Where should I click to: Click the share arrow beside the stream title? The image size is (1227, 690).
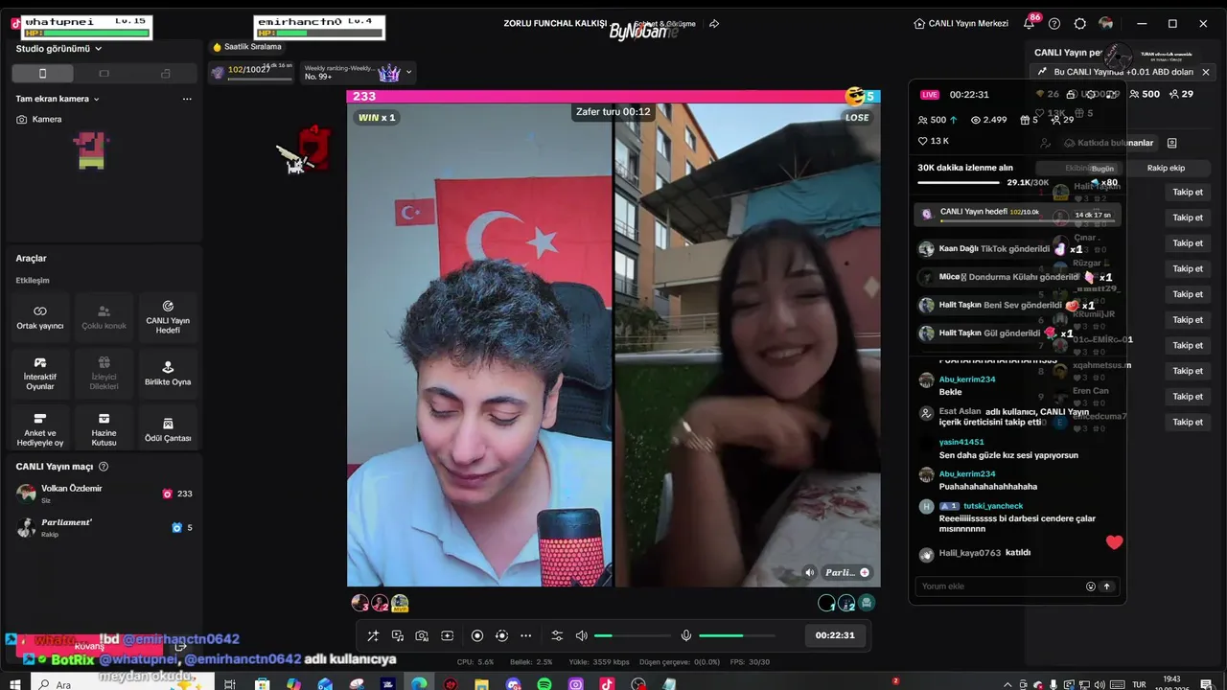(714, 24)
